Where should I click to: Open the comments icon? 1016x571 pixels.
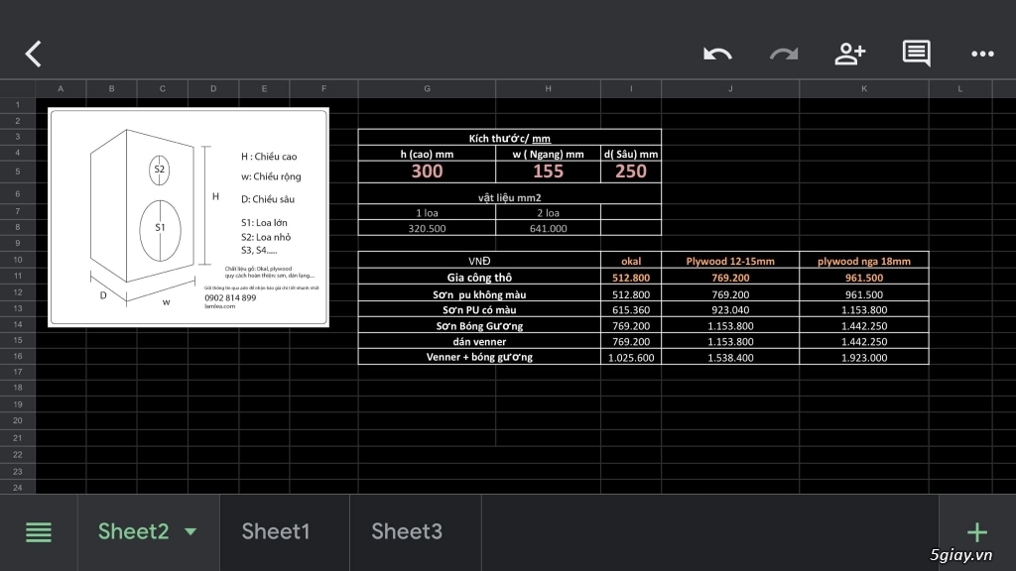[x=916, y=54]
